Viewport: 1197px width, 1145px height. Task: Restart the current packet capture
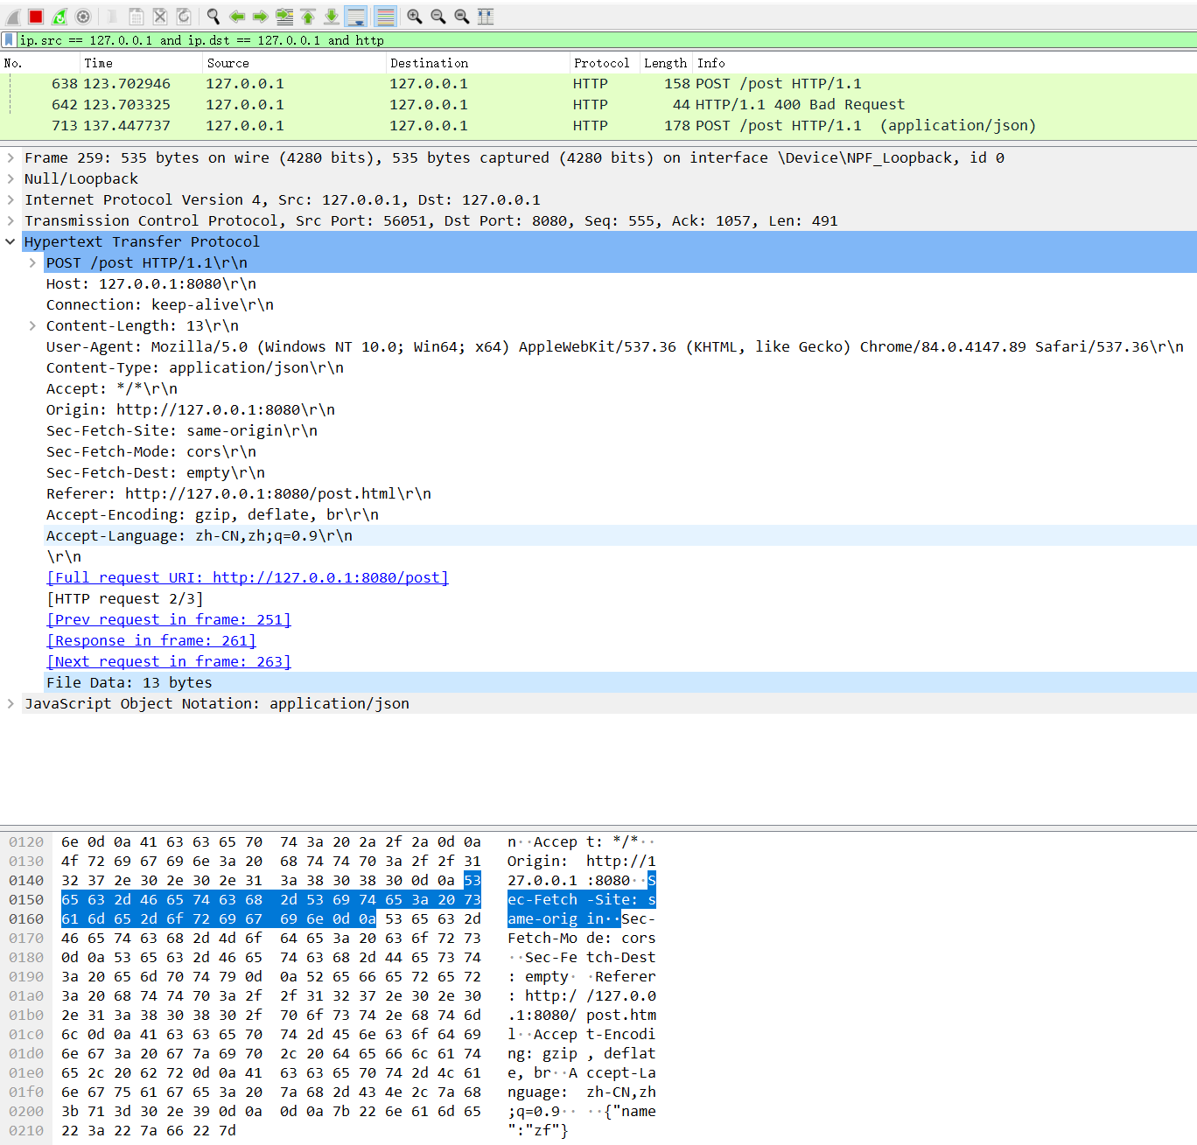pos(59,17)
